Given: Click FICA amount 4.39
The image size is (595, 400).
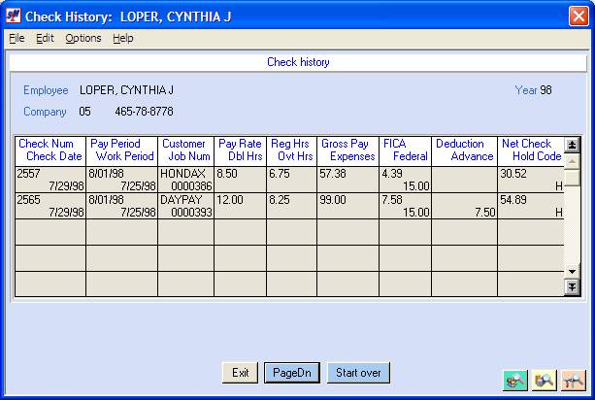Looking at the screenshot, I should [391, 174].
